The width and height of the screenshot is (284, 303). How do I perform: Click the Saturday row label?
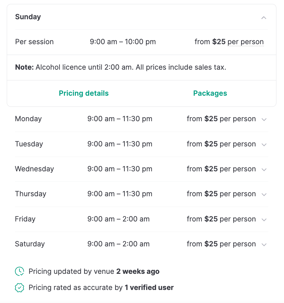(30, 244)
